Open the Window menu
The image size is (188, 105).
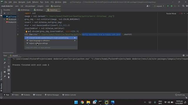pyautogui.click(x=58, y=2)
